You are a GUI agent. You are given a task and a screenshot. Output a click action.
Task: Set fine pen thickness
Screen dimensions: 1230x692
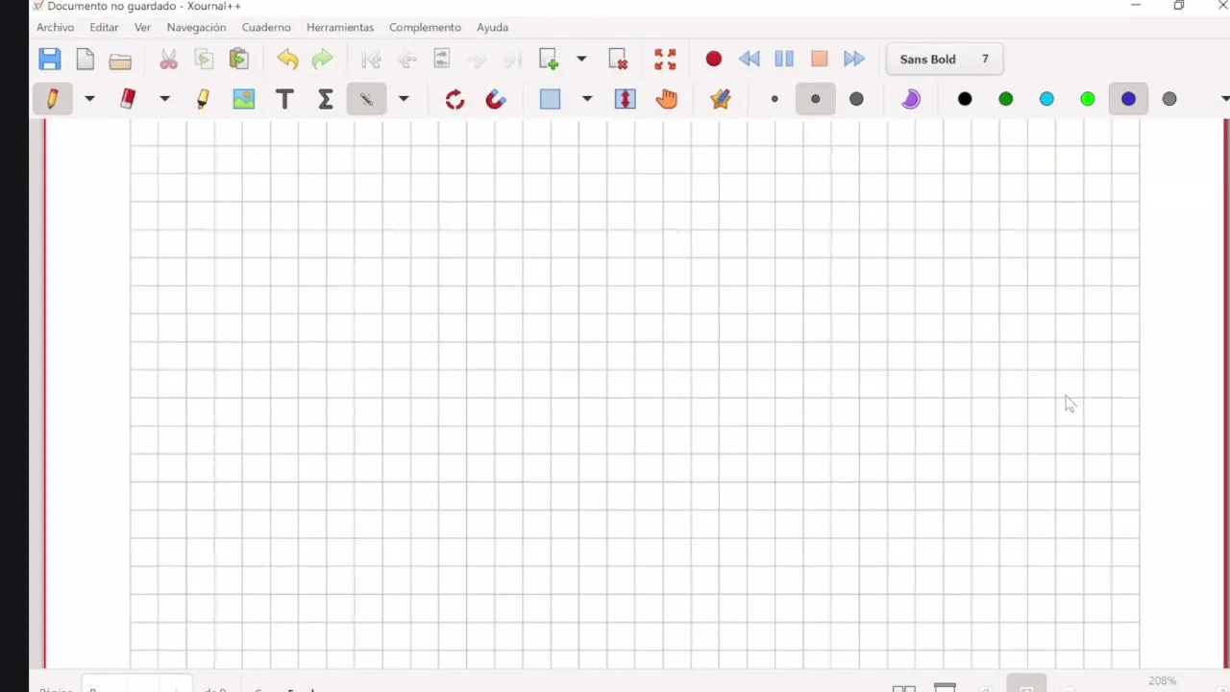775,99
